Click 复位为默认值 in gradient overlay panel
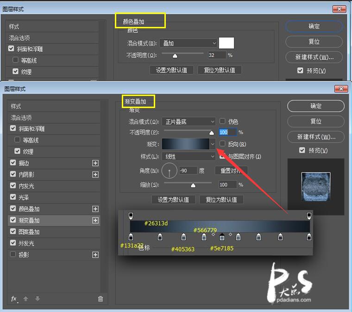Screen dimensions: 352x312 [x=221, y=199]
